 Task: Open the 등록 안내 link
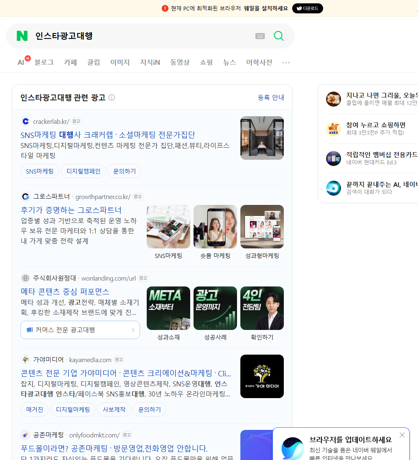tap(271, 97)
